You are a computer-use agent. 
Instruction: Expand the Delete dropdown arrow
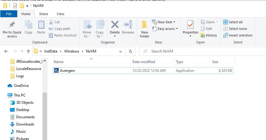(x=115, y=36)
